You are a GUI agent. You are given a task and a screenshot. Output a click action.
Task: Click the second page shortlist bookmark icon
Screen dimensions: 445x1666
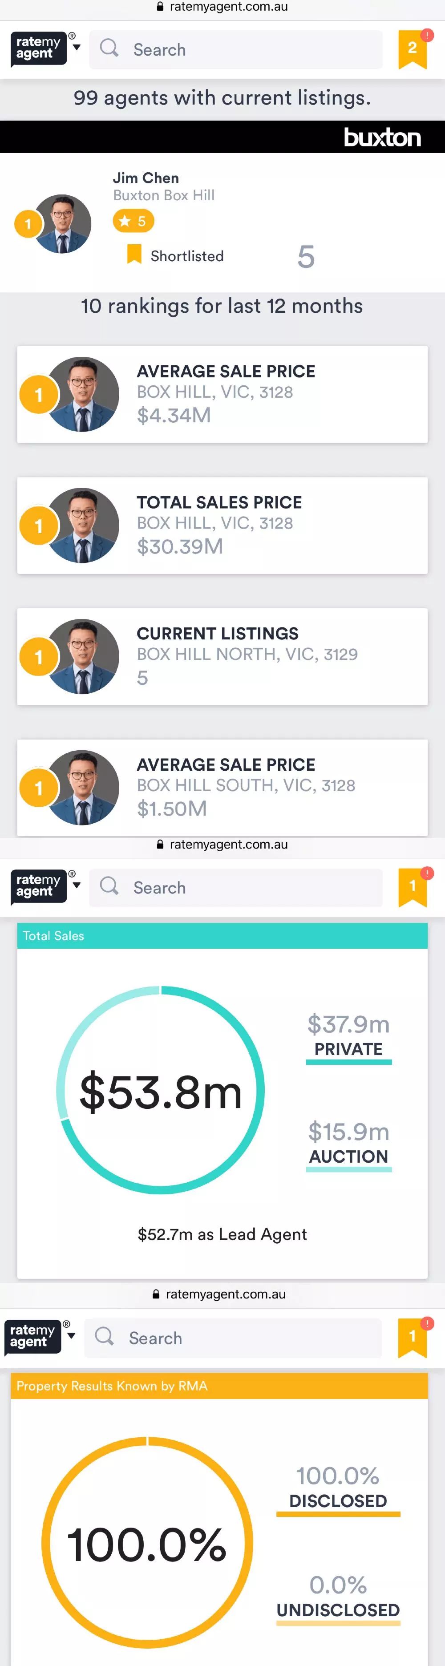(412, 887)
